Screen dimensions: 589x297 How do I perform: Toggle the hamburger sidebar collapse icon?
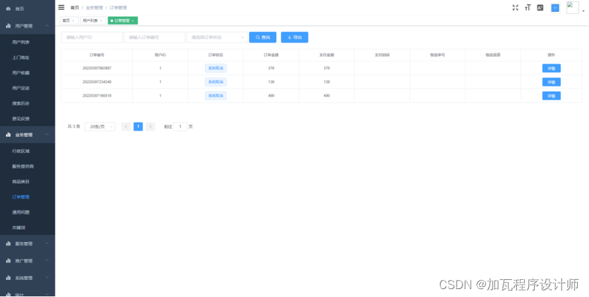point(61,7)
